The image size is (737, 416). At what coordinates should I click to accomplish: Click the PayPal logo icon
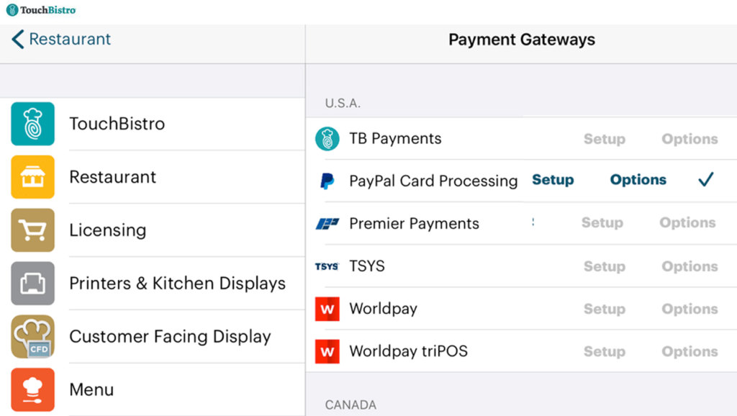(327, 181)
